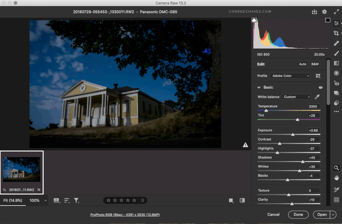Select the Graduated Filter tool
This screenshot has height=224, width=342.
336,63
